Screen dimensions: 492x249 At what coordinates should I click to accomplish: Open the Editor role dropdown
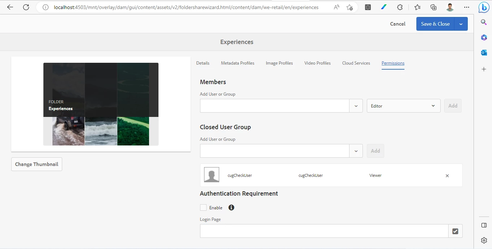pyautogui.click(x=403, y=106)
